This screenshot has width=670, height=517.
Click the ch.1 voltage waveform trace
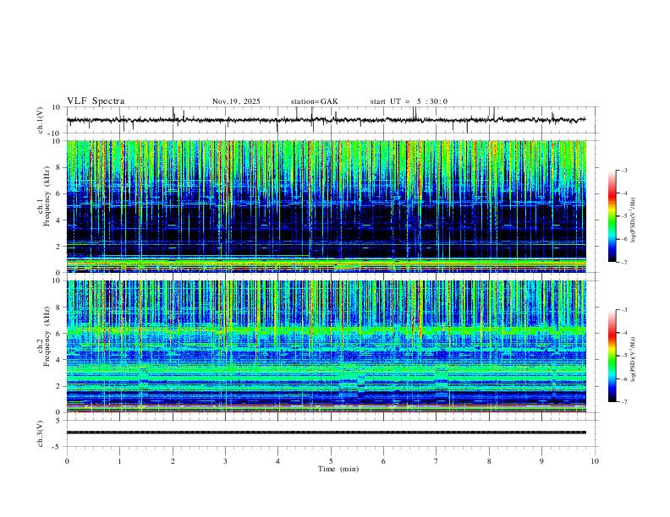[x=326, y=120]
